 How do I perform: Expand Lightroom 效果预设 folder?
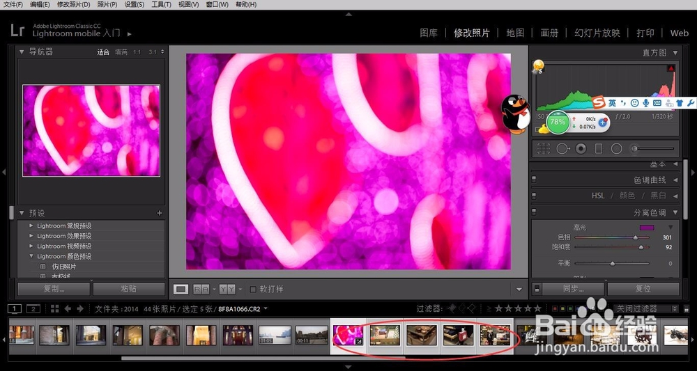coord(31,236)
